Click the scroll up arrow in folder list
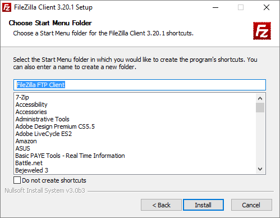The height and width of the screenshot is (218, 280). (x=260, y=98)
